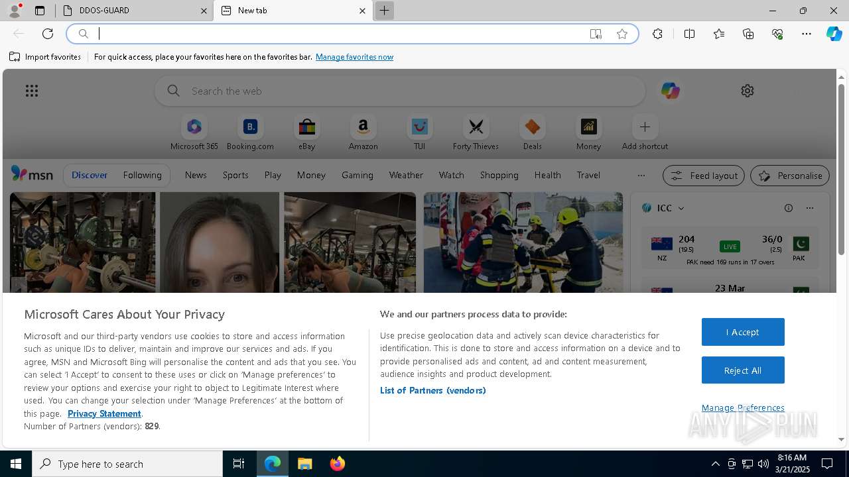Open the eBay shortcut
The width and height of the screenshot is (849, 477).
pos(306,133)
